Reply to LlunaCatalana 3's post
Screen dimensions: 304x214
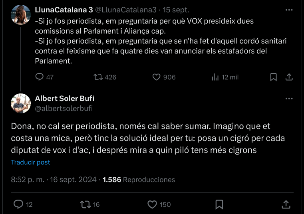40,77
